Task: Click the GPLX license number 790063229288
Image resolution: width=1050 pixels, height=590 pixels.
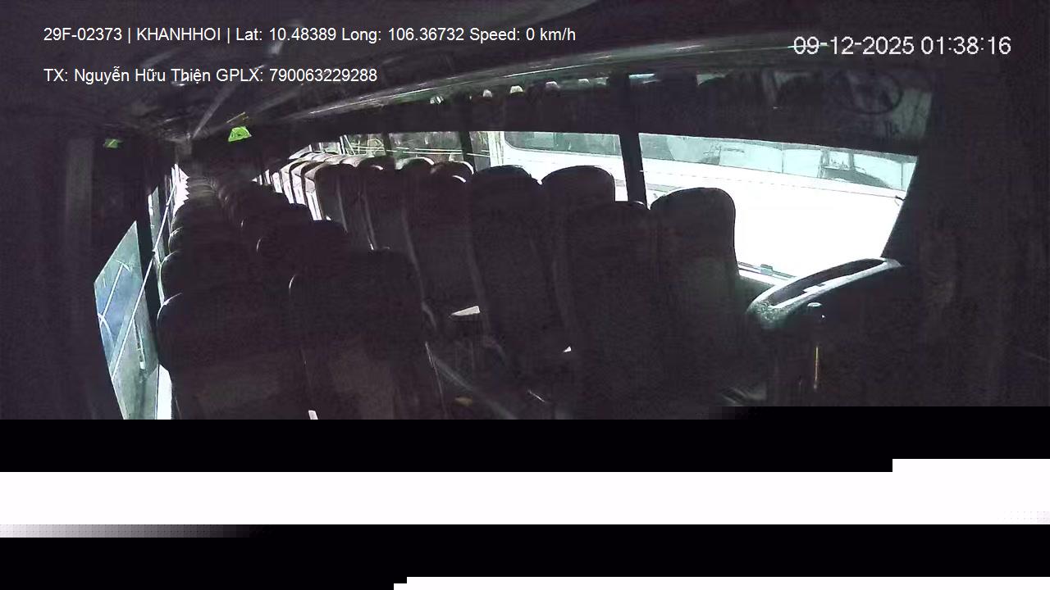Action: (323, 75)
